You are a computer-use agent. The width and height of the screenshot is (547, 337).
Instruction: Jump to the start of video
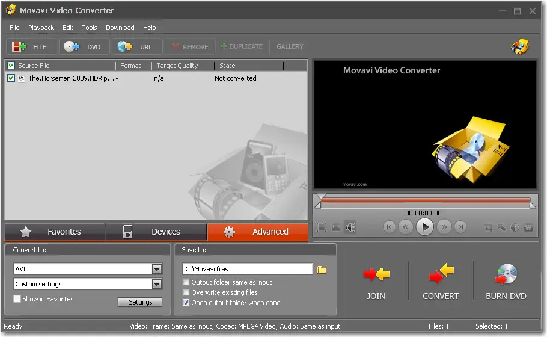(x=389, y=227)
